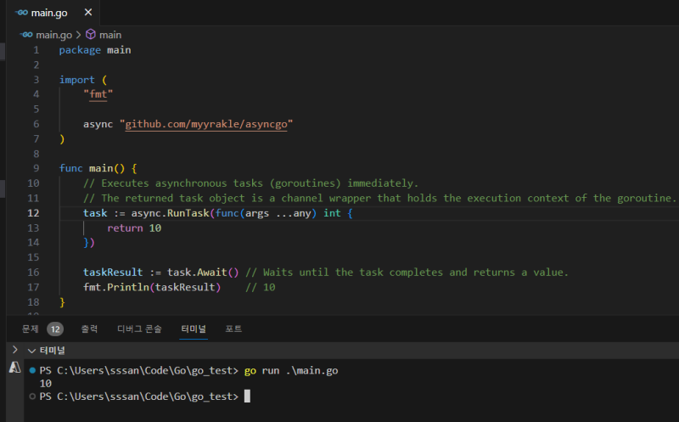679x422 pixels.
Task: Expand the right-pointing chevron above Azure icon
Action: (14, 350)
